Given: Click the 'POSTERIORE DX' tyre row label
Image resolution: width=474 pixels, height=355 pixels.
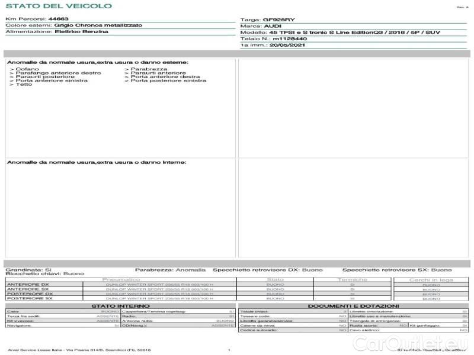Looking at the screenshot, I should click(x=30, y=293).
